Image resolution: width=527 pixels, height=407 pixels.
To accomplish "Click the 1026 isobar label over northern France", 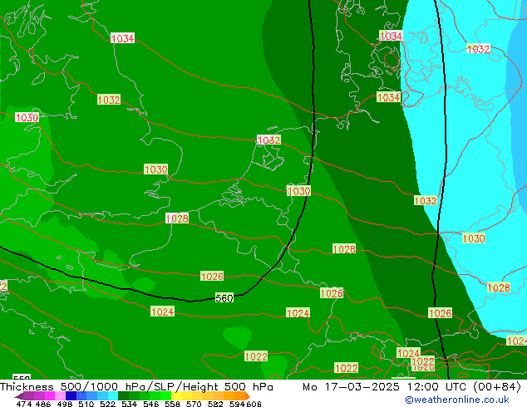I will pos(212,276).
